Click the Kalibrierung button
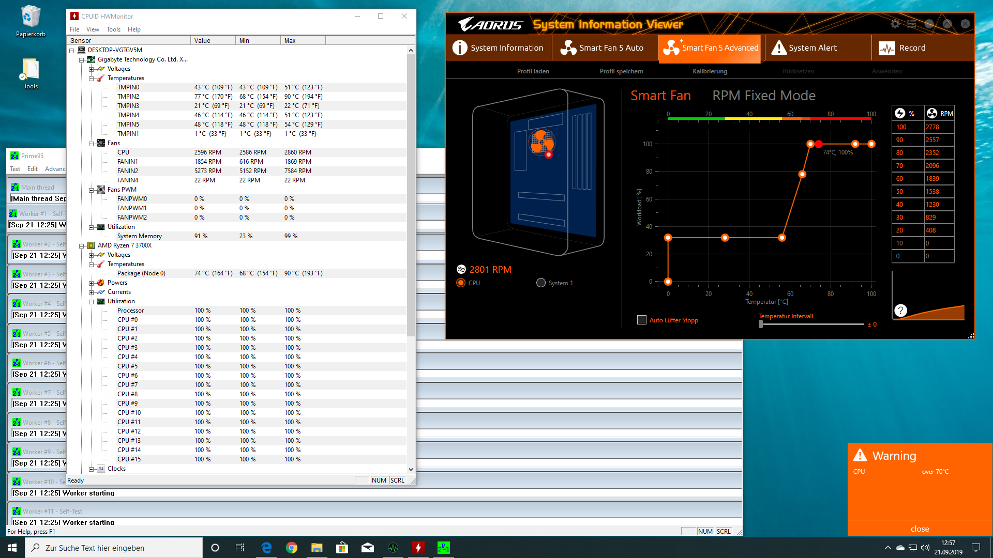The width and height of the screenshot is (993, 558). point(710,71)
